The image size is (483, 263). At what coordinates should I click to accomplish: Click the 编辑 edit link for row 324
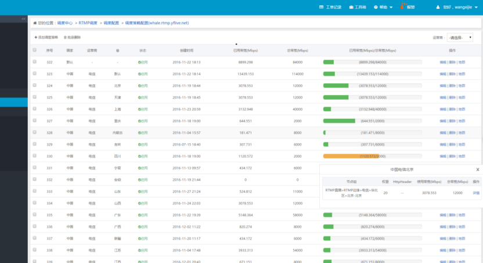443,86
